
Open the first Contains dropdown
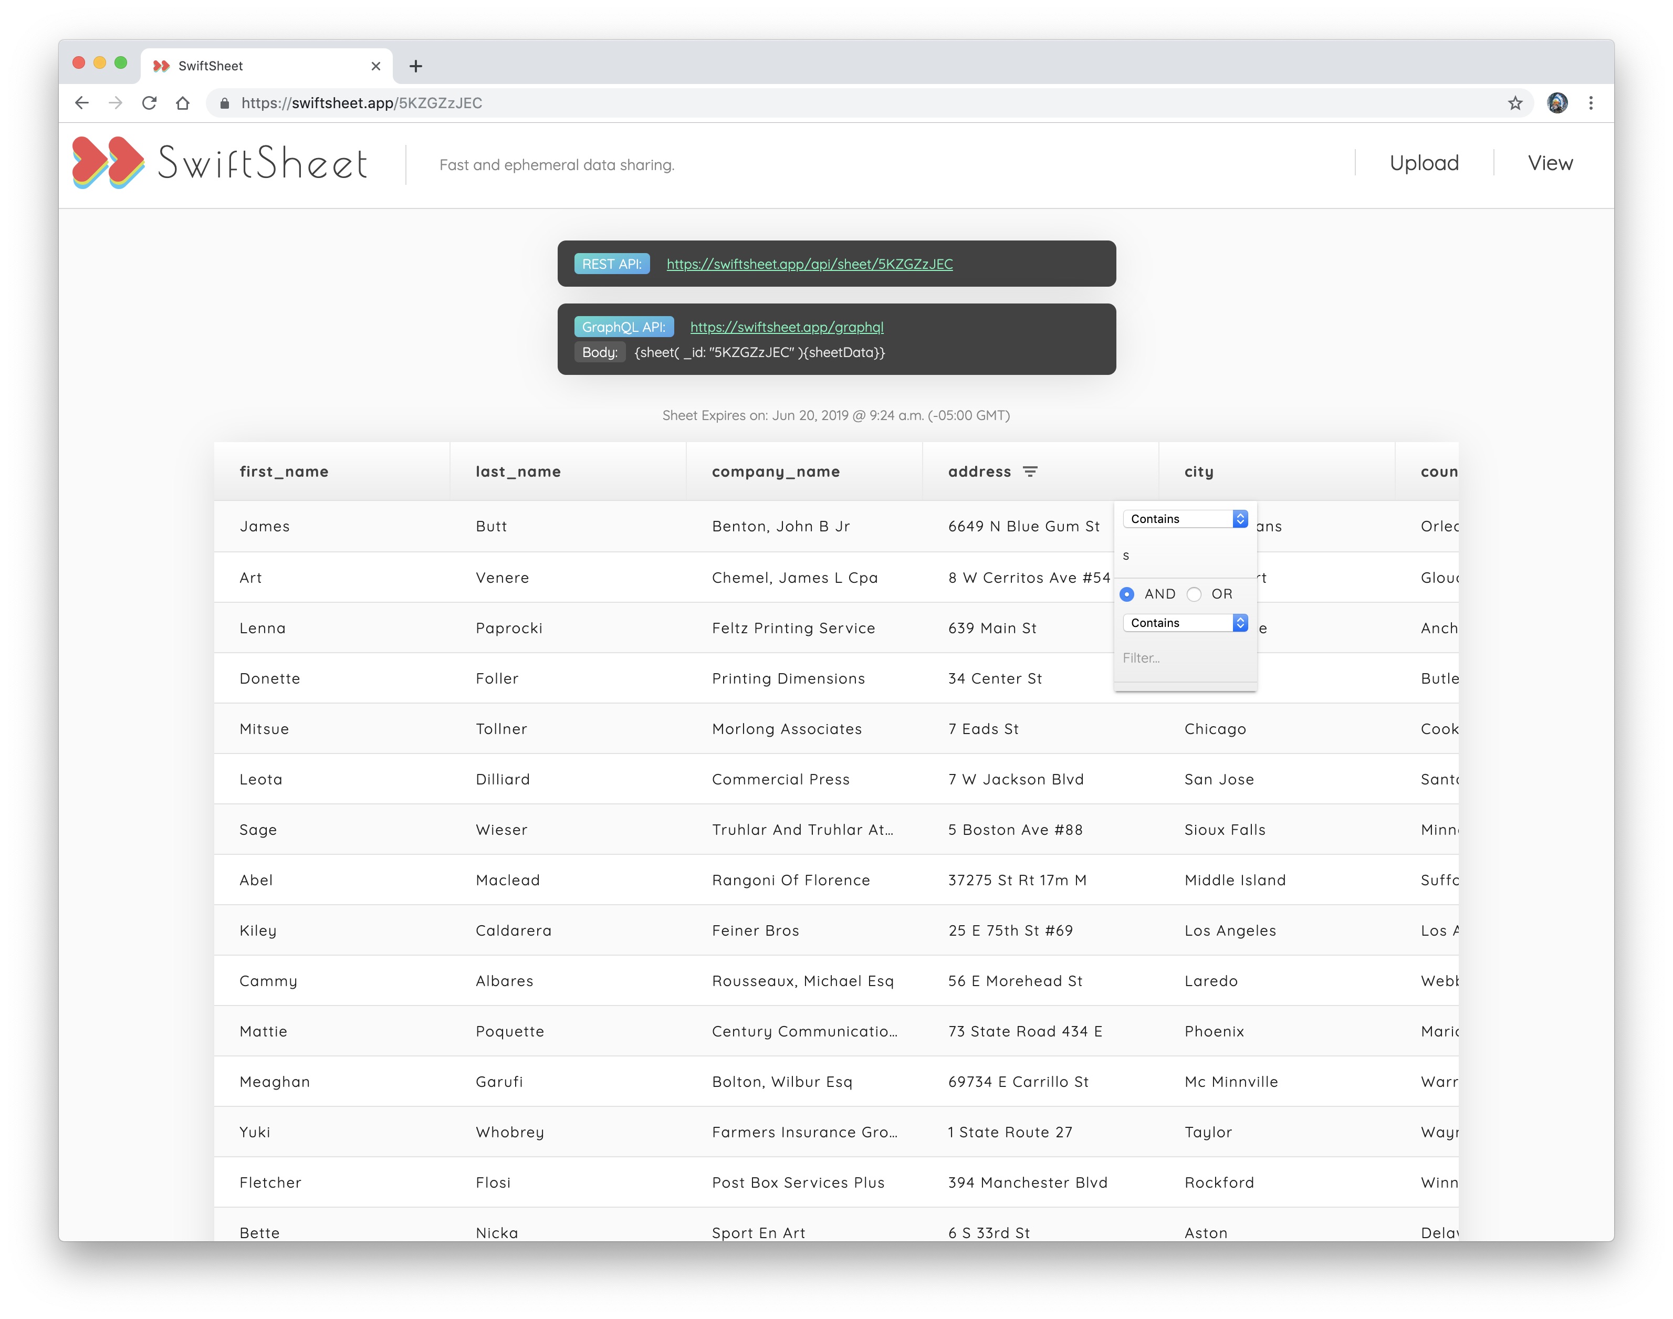click(x=1185, y=519)
